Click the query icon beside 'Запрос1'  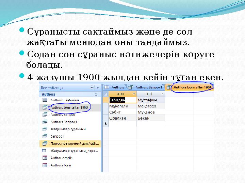[45, 136]
